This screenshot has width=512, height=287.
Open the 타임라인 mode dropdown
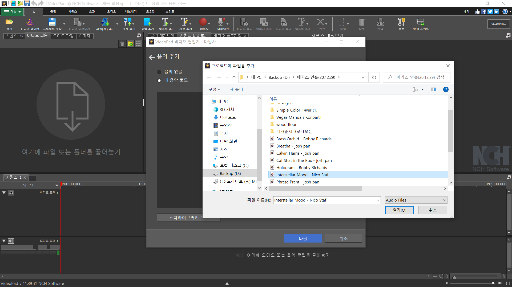pos(30,185)
